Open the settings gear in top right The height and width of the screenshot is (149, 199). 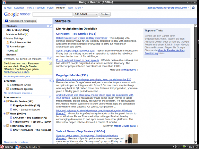(x=193, y=7)
